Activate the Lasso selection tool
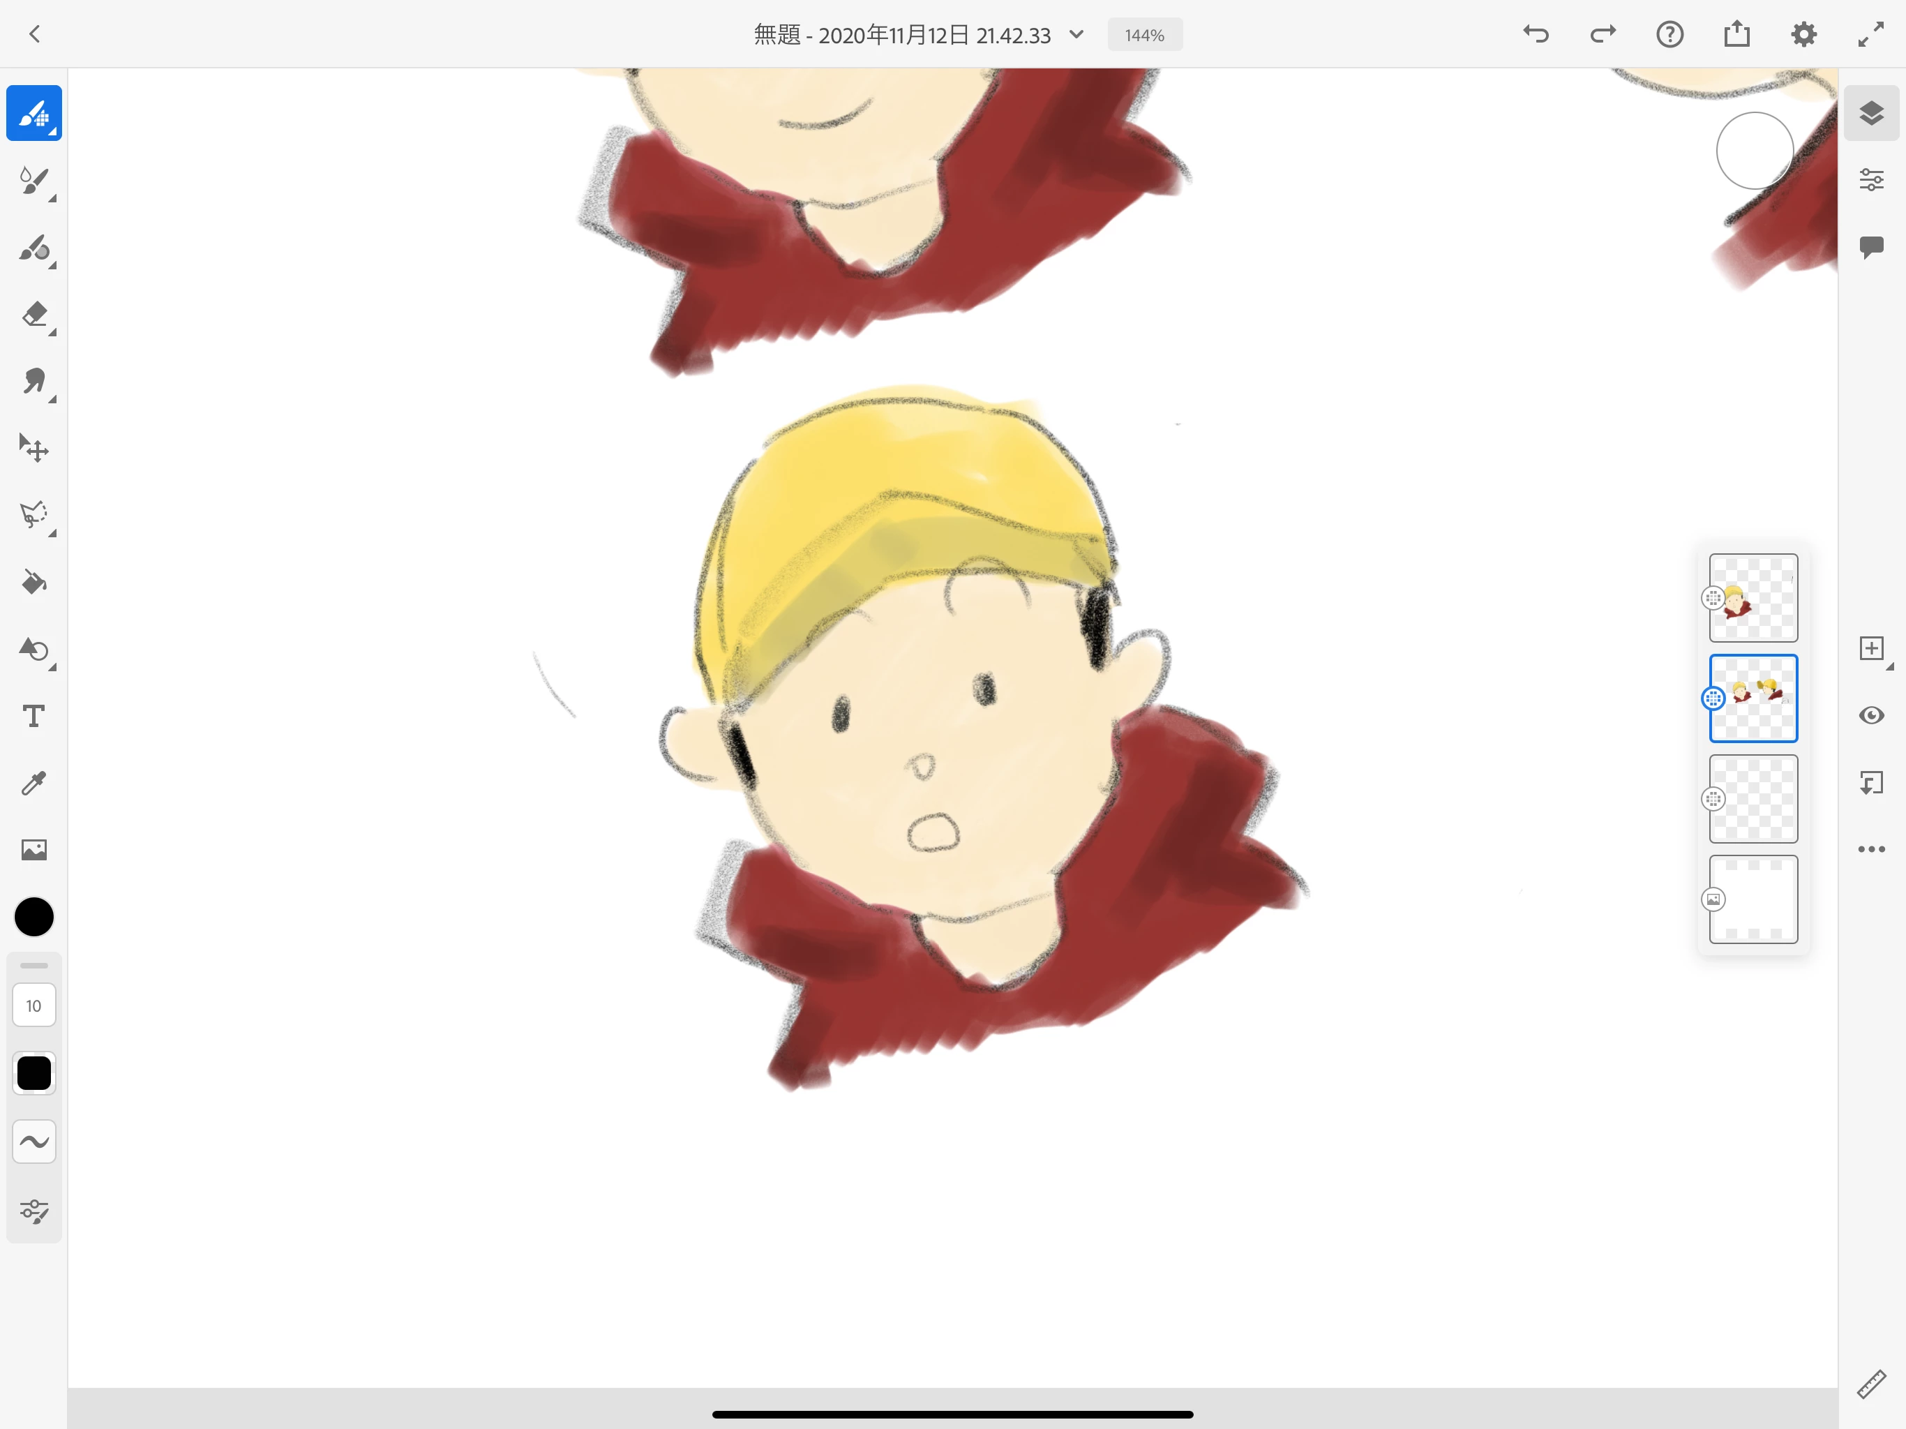 [33, 516]
